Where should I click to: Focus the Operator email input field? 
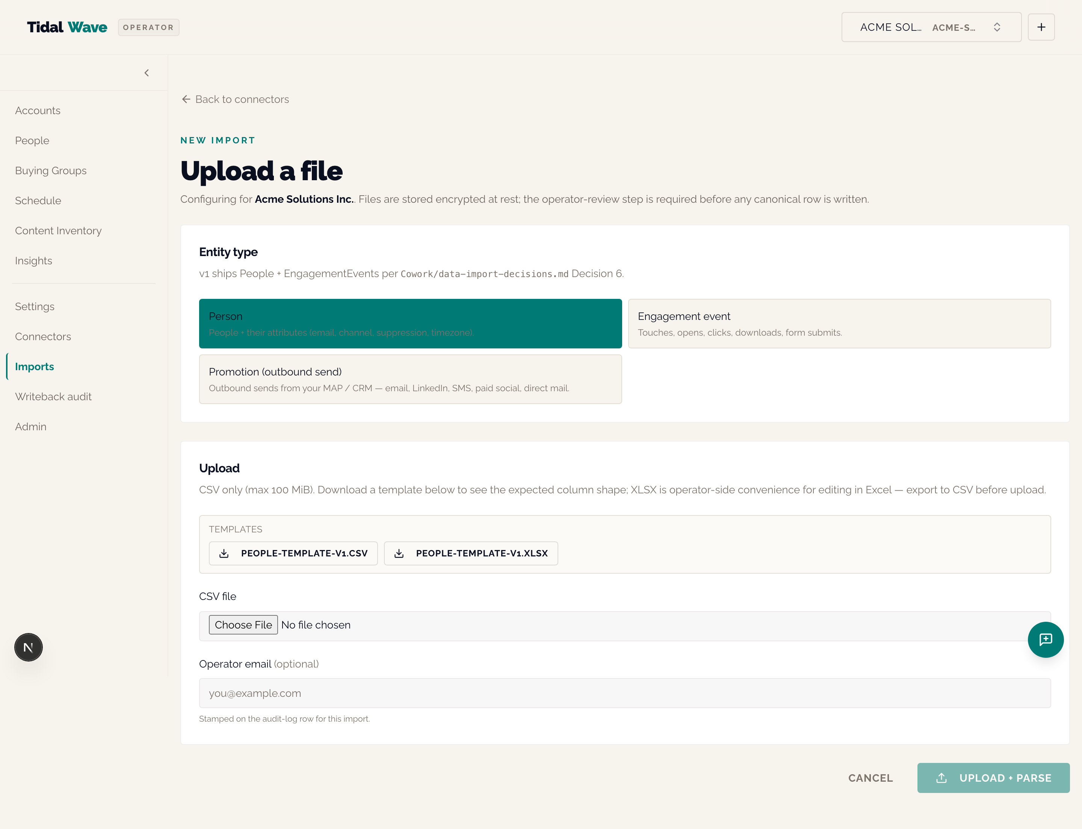click(x=625, y=693)
